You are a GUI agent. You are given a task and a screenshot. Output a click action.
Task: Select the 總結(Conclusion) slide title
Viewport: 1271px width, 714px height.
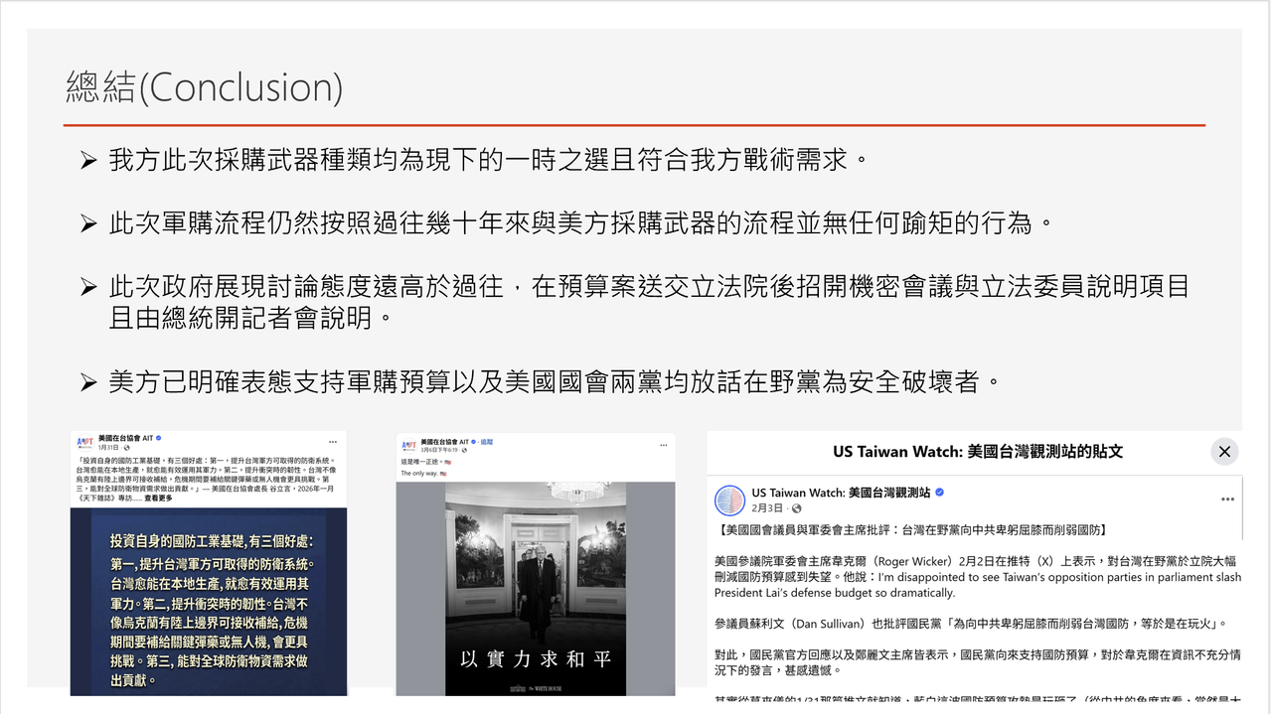coord(204,86)
